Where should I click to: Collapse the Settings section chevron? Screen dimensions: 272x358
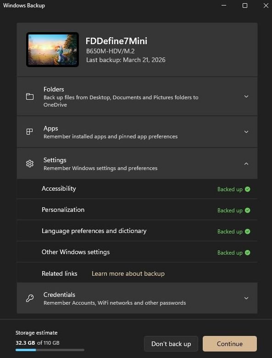coord(246,164)
